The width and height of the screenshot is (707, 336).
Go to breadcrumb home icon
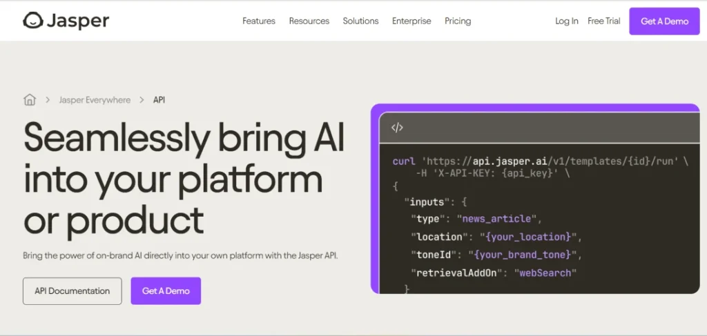[x=30, y=99]
